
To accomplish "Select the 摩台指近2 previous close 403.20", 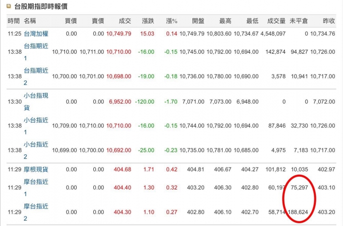I will pyautogui.click(x=326, y=212).
